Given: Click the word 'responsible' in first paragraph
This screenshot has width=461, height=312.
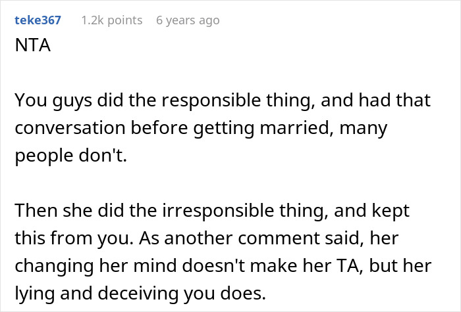Looking at the screenshot, I should click(211, 100).
